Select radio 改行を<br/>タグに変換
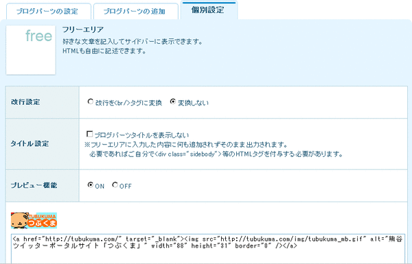The height and width of the screenshot is (264, 412). [x=91, y=101]
